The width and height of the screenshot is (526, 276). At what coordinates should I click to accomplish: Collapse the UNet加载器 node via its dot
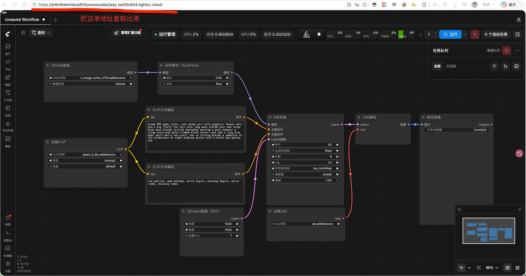point(48,65)
